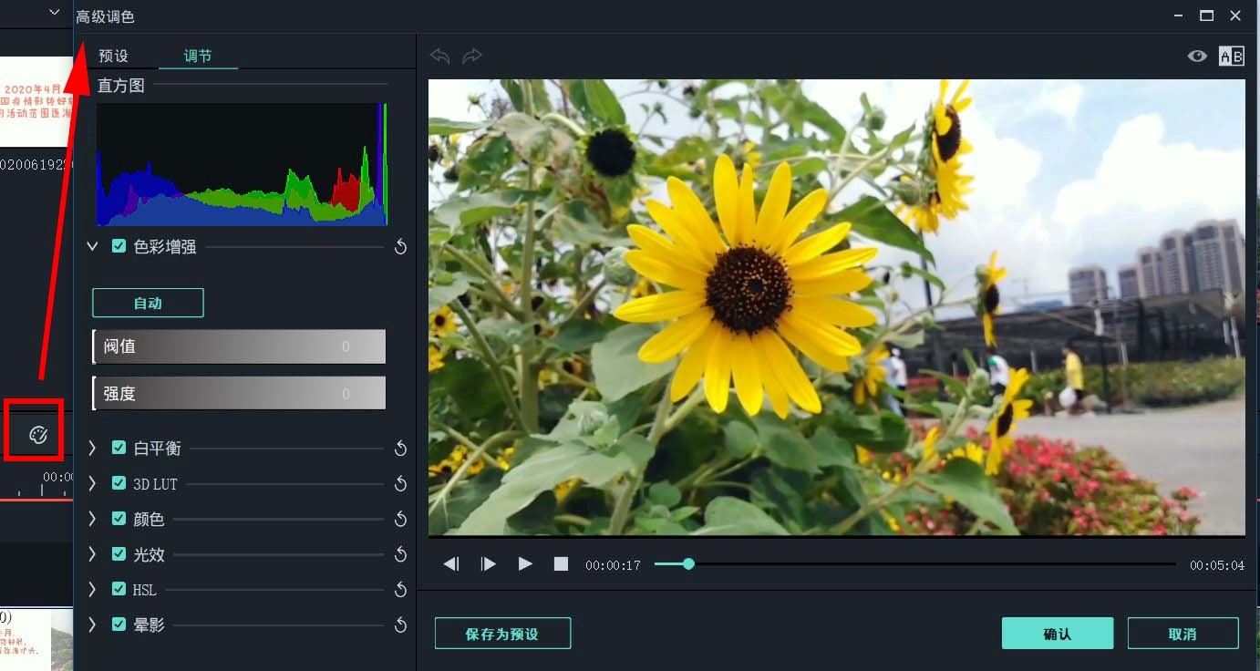The height and width of the screenshot is (671, 1260).
Task: Reset the 色彩增强 section
Action: pos(400,247)
